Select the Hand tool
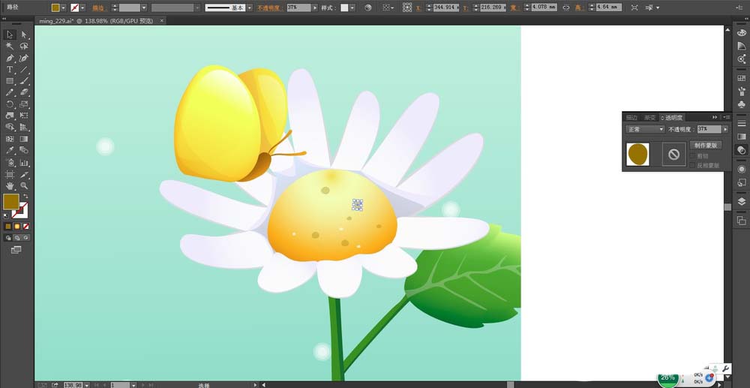 pos(10,186)
